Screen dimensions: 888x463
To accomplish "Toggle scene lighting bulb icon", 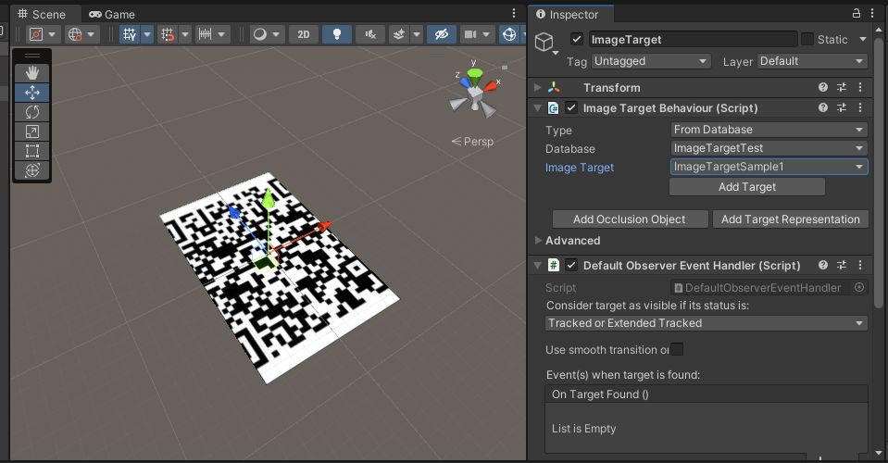I will pos(336,34).
